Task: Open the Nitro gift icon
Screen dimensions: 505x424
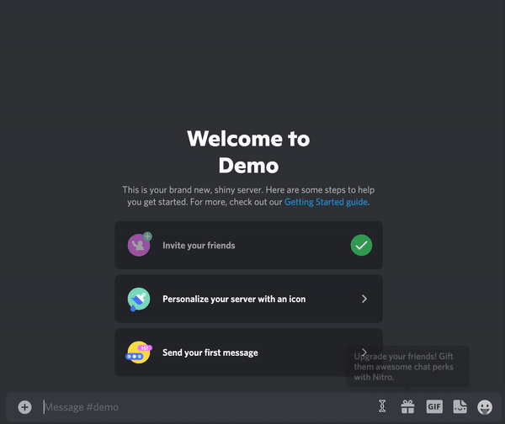Action: 407,407
